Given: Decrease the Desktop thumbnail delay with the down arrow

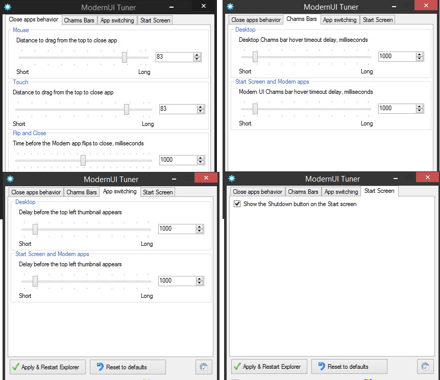Looking at the screenshot, I should (200, 231).
